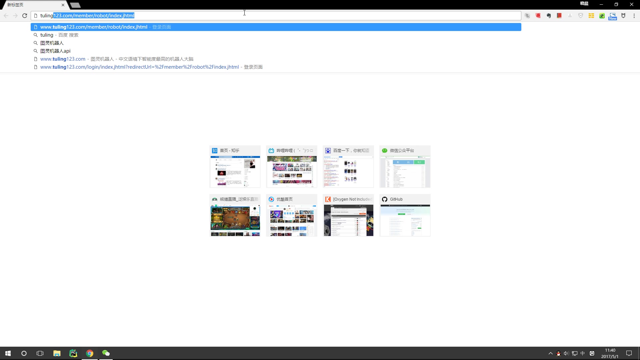Open the 百度一下 thumbnail tile
The height and width of the screenshot is (360, 640).
[x=348, y=167]
